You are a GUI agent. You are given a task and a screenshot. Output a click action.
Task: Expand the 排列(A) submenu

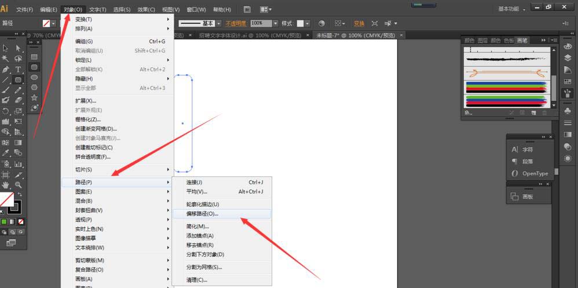[118, 28]
